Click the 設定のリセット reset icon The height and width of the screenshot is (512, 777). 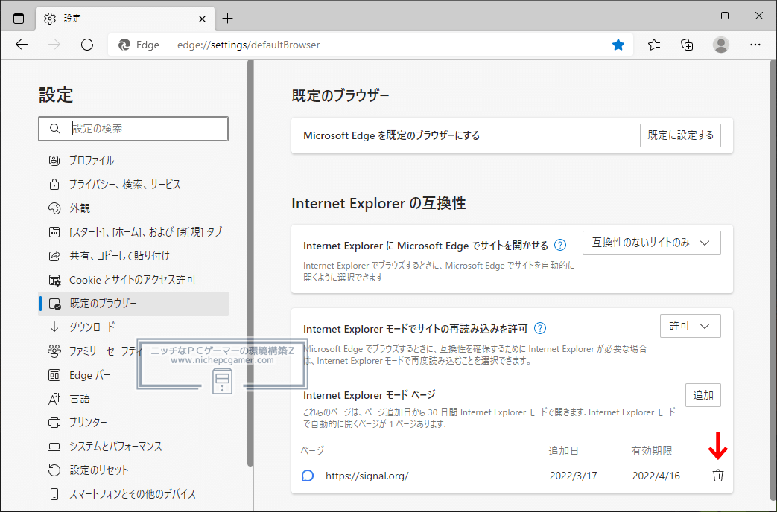click(x=54, y=470)
